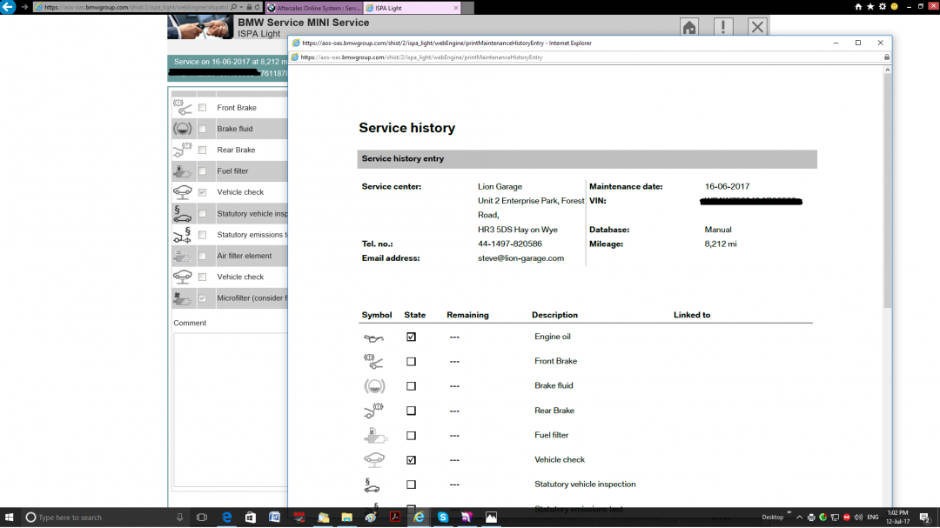Toggle the Front Brake checkbox in left panel

coord(203,108)
